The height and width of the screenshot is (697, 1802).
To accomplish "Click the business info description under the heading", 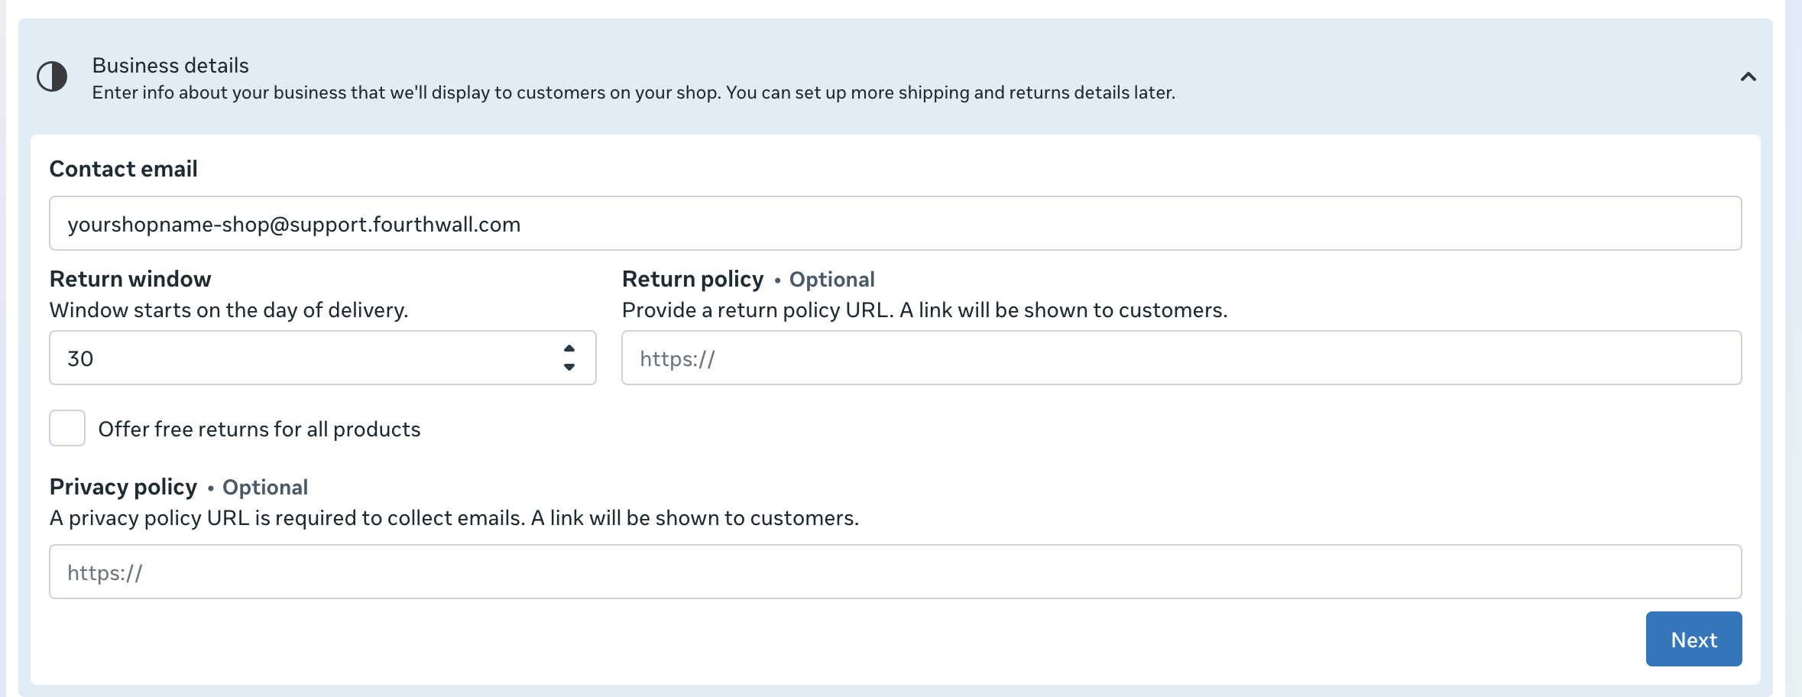I will tap(634, 92).
